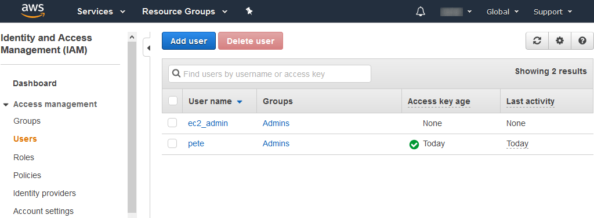594x218 pixels.
Task: Open Identity providers in the sidebar
Action: pos(45,193)
